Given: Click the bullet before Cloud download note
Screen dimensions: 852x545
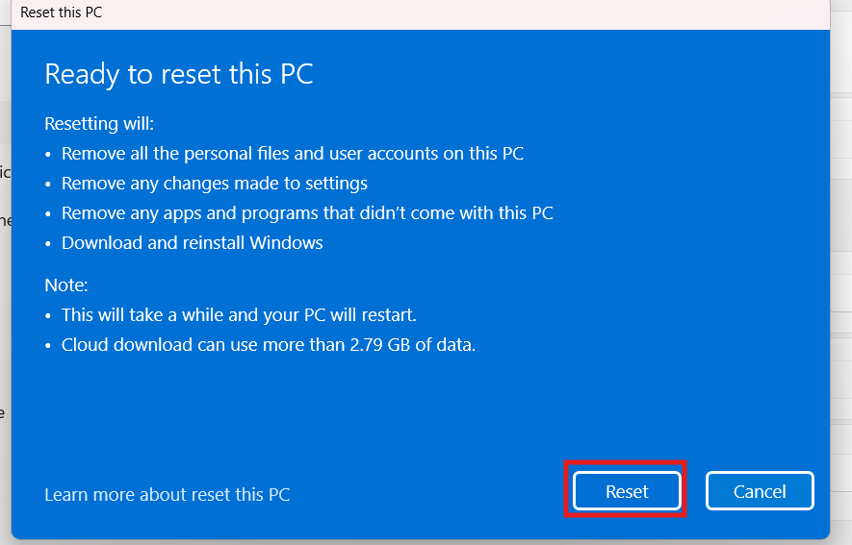Looking at the screenshot, I should click(48, 346).
